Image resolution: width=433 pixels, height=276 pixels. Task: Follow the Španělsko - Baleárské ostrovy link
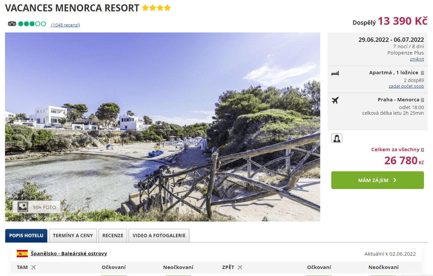pos(69,254)
